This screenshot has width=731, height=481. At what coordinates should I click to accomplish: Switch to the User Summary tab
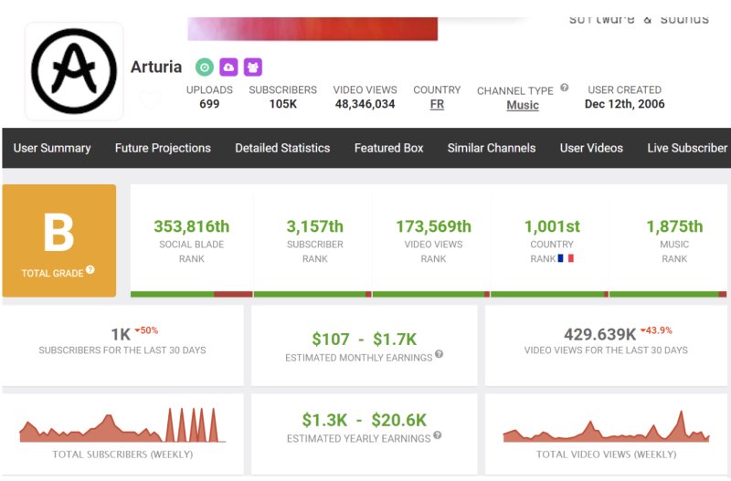(52, 148)
